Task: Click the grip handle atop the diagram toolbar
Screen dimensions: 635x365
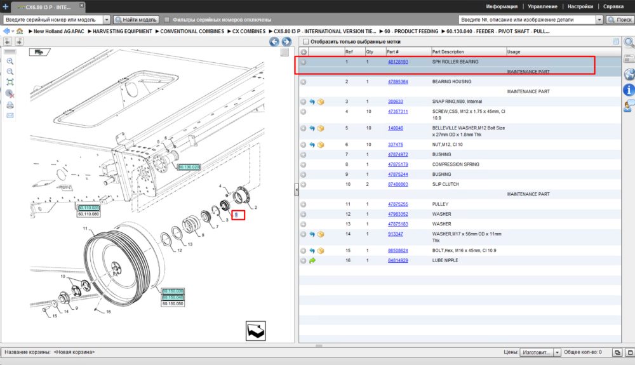Action: coord(10,52)
